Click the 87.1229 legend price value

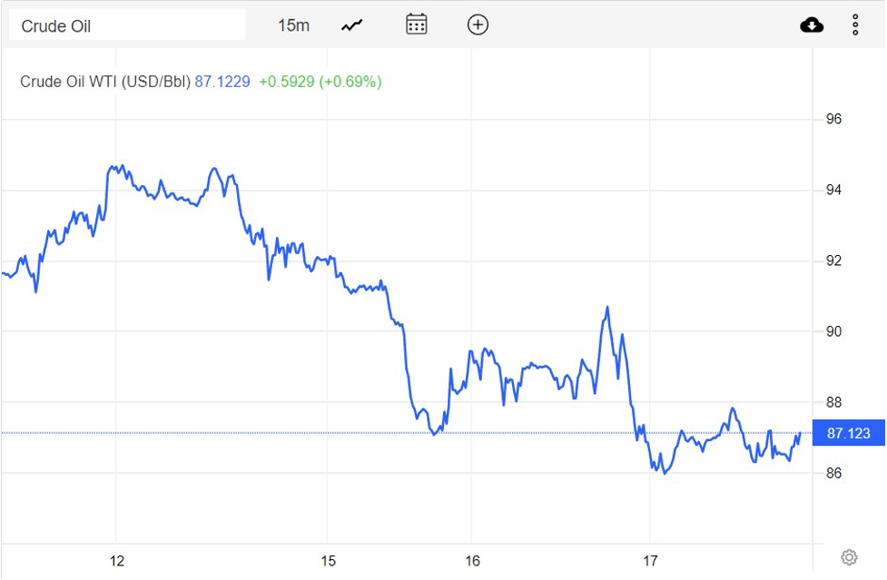222,82
